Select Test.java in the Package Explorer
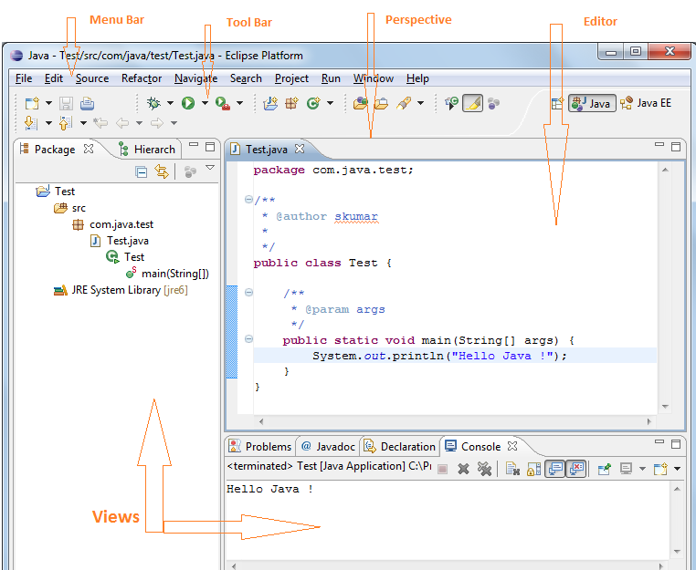This screenshot has height=570, width=696. point(120,241)
